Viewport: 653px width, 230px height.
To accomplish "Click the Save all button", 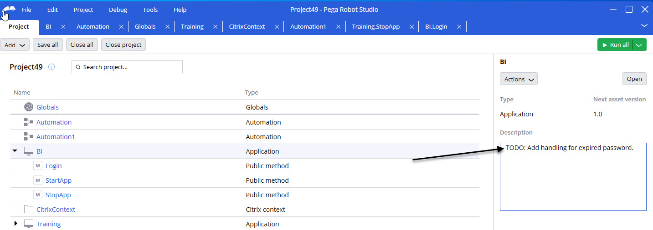I will tap(48, 45).
